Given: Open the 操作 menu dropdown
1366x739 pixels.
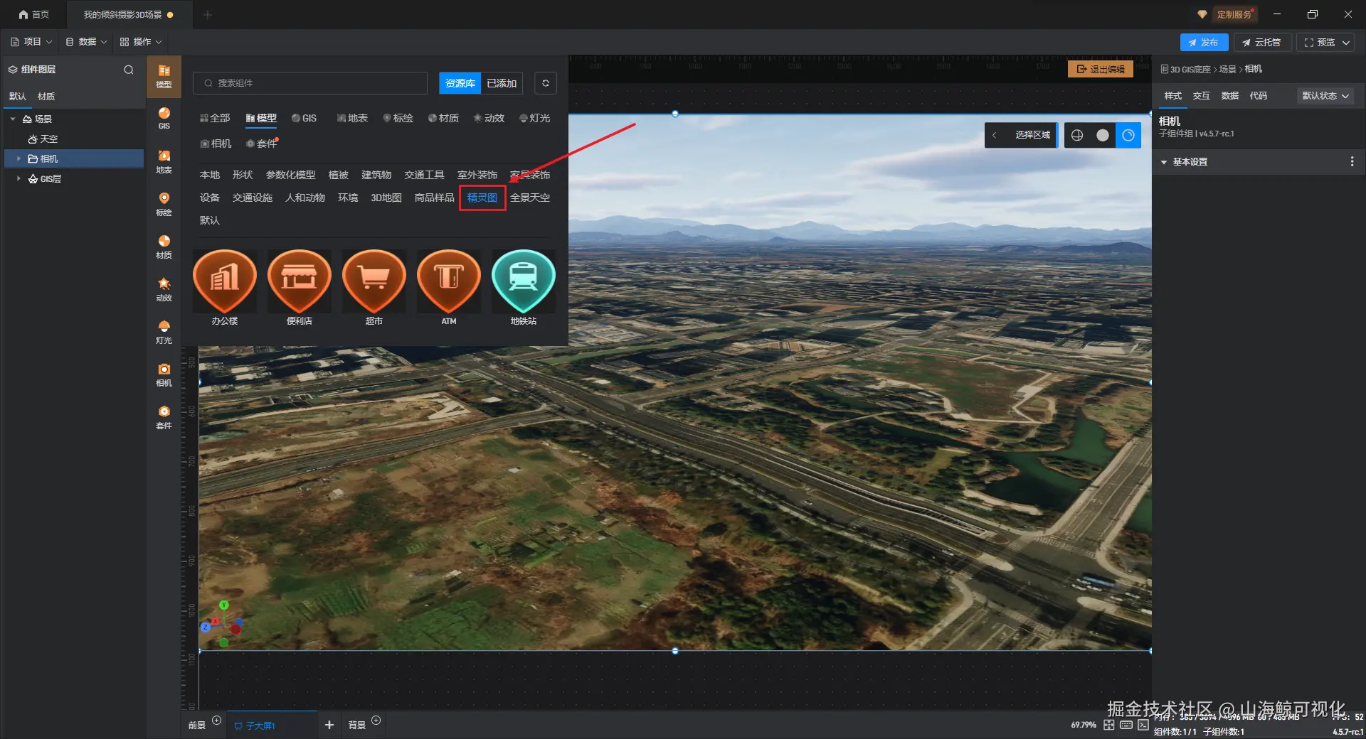Looking at the screenshot, I should pos(141,42).
